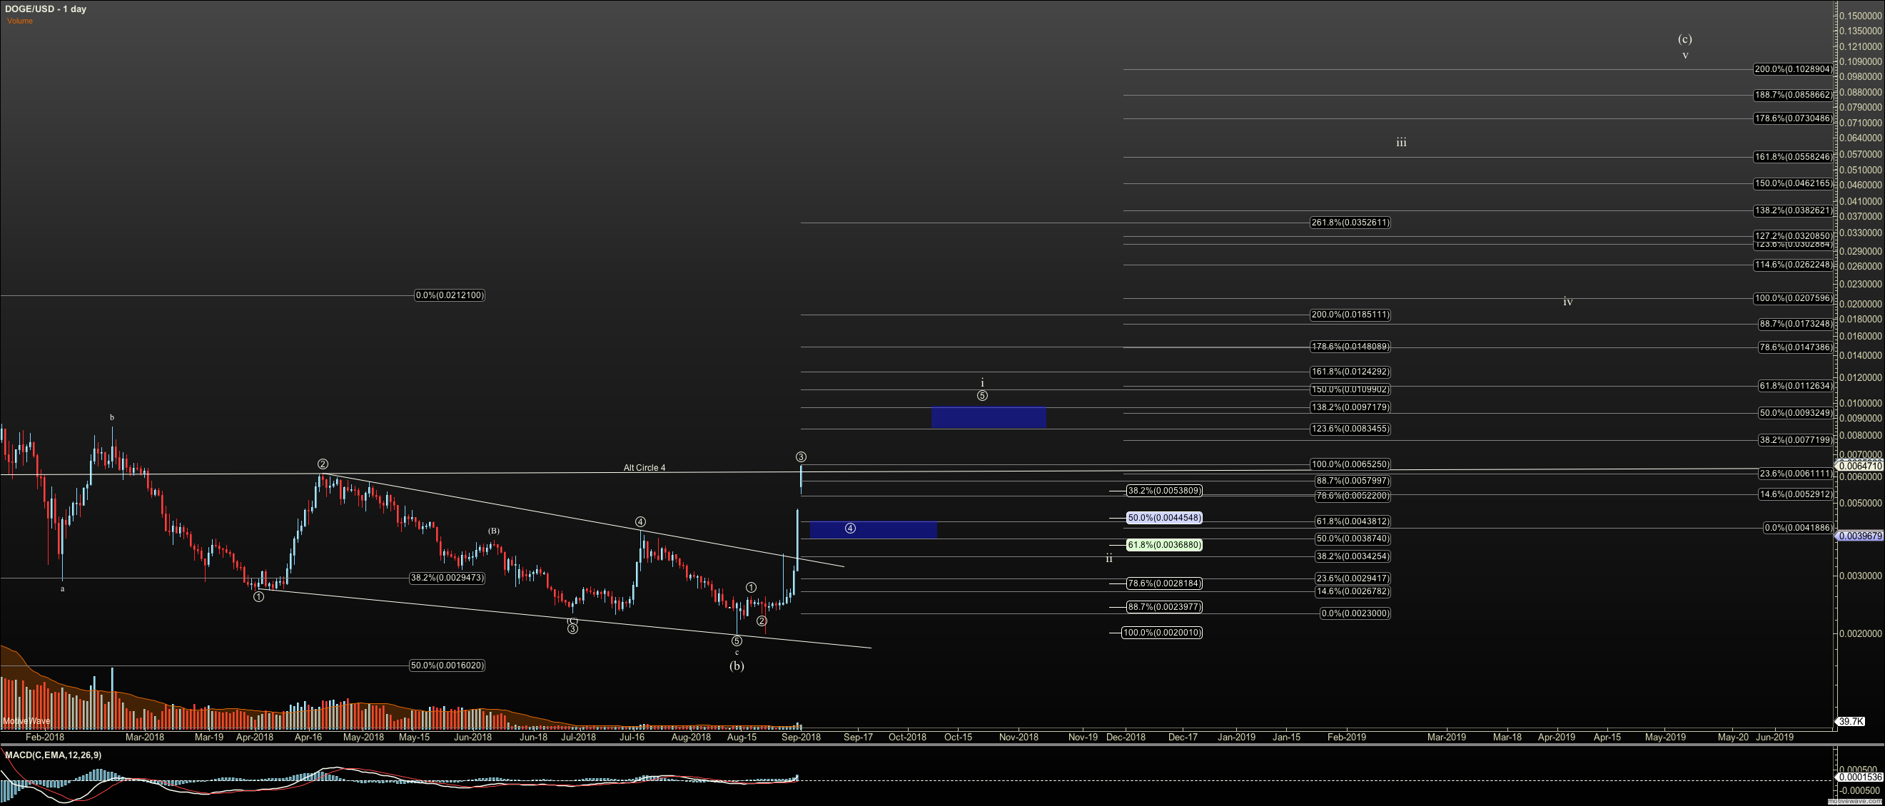
Task: Select the iii wave label
Action: point(1400,143)
